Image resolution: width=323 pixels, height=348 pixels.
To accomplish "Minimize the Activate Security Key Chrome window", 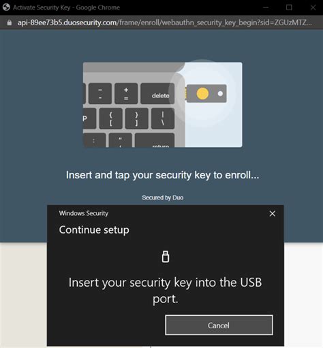I will (266, 7).
